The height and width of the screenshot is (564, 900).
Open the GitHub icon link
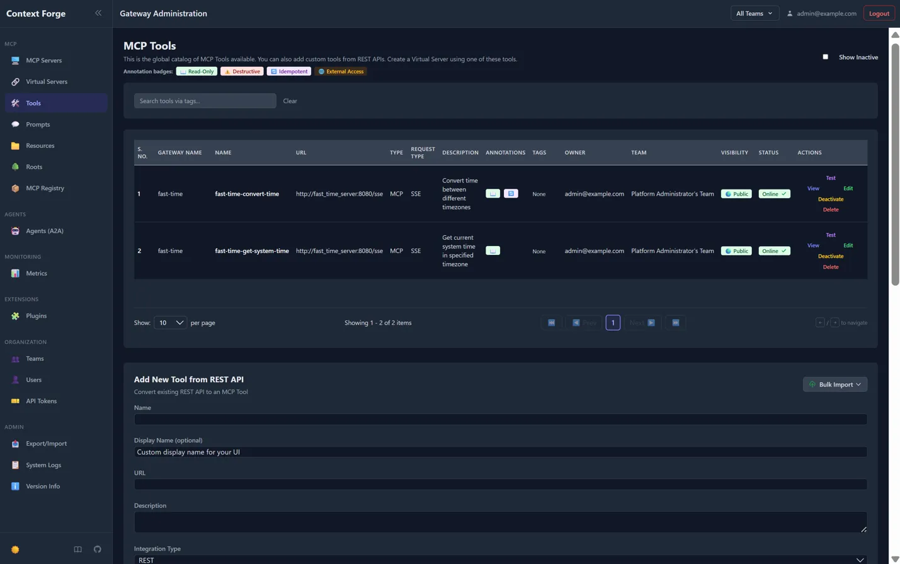98,550
